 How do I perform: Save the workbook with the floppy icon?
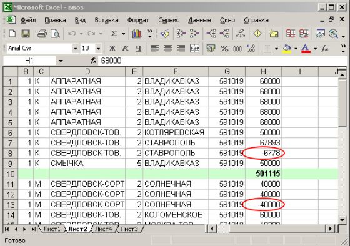tap(26, 34)
